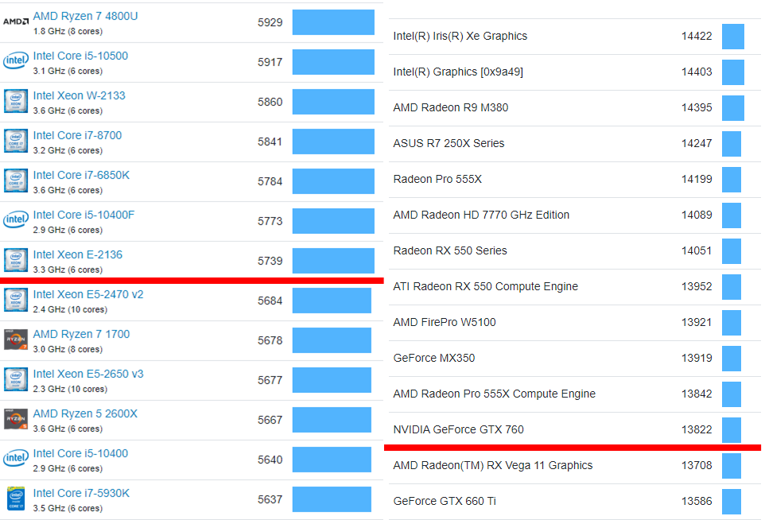
Task: Open the Intel Xeon E5-2650 v3 link
Action: pos(87,374)
